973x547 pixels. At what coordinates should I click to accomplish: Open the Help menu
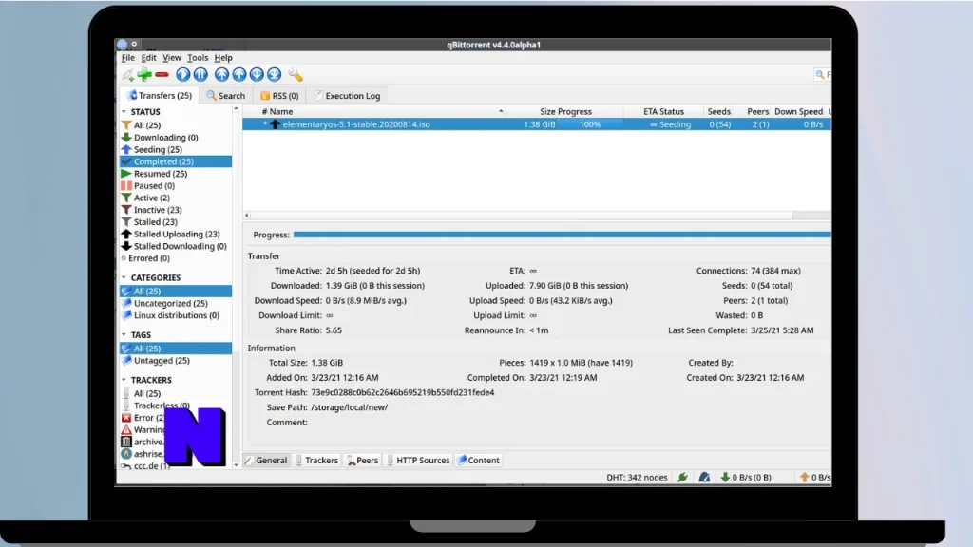pyautogui.click(x=222, y=58)
